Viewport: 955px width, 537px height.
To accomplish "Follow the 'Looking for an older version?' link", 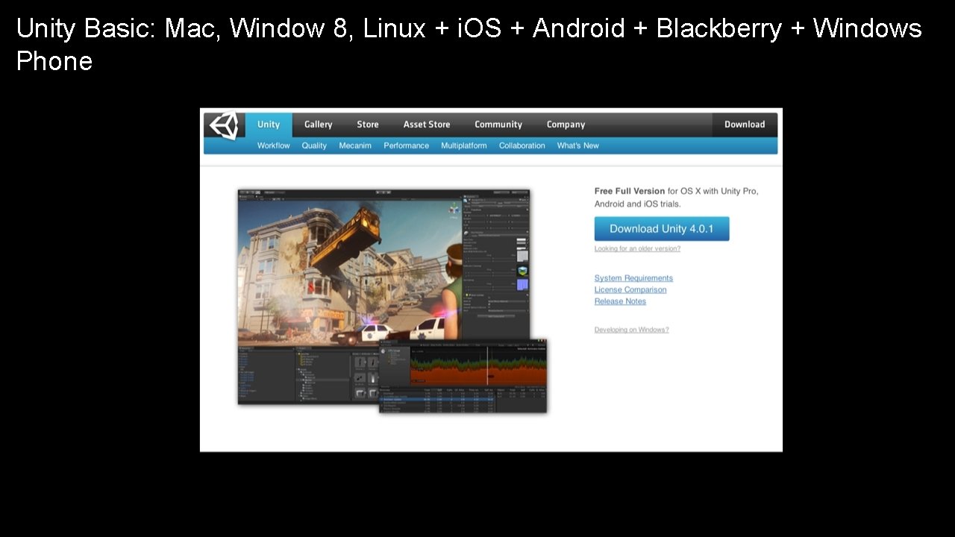I will pos(638,249).
